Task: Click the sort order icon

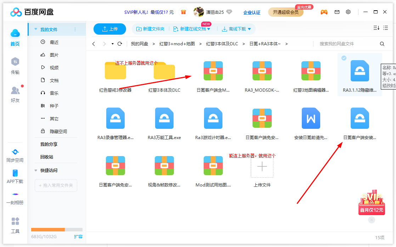Action: pos(376,28)
